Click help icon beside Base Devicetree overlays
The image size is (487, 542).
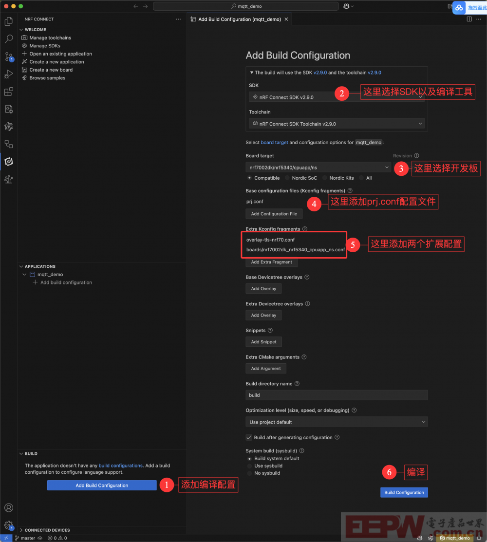click(307, 277)
